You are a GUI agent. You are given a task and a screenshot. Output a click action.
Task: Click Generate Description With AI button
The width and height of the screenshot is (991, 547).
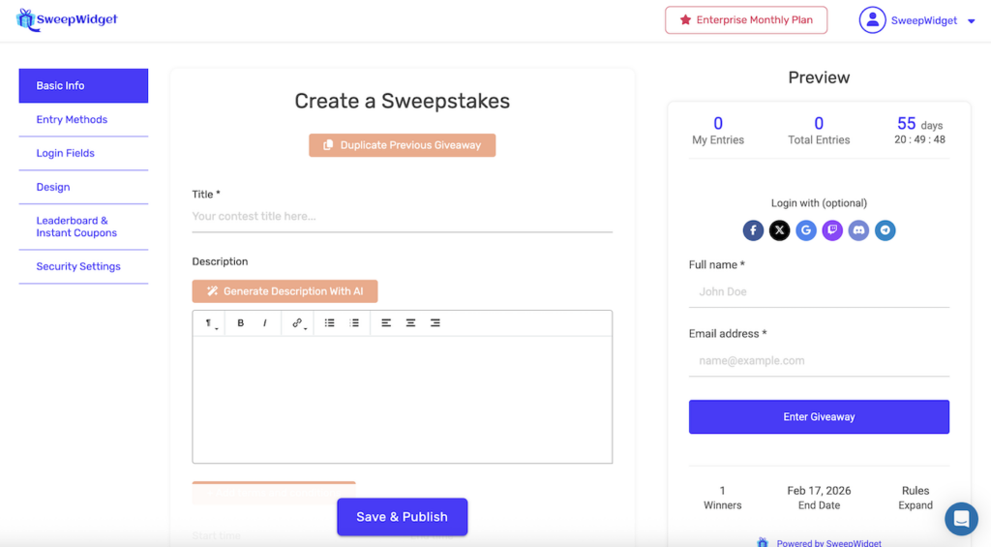285,291
